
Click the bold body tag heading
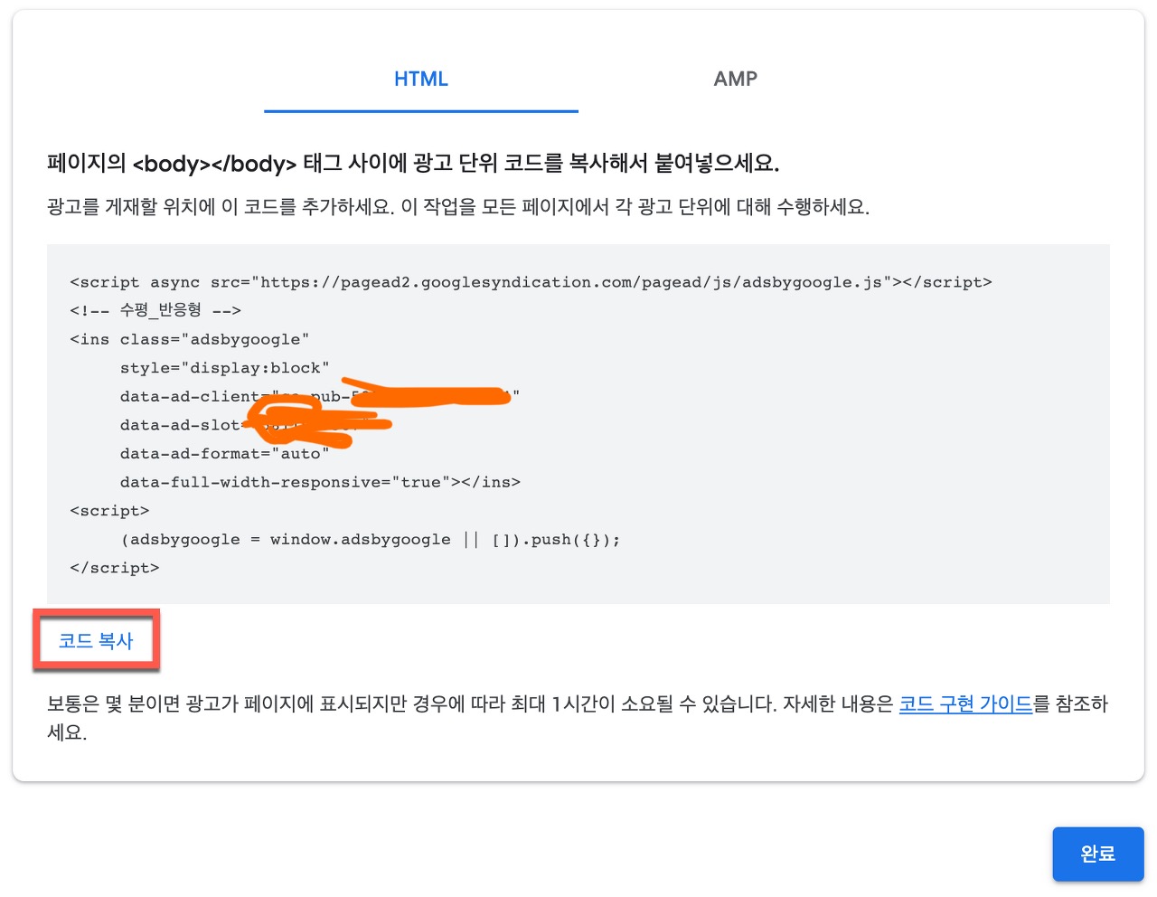[413, 164]
